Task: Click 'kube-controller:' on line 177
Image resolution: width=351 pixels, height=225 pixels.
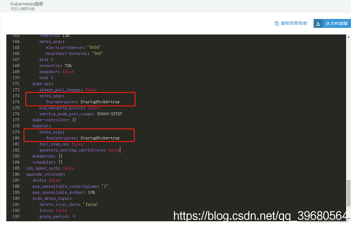Action: click(51, 120)
